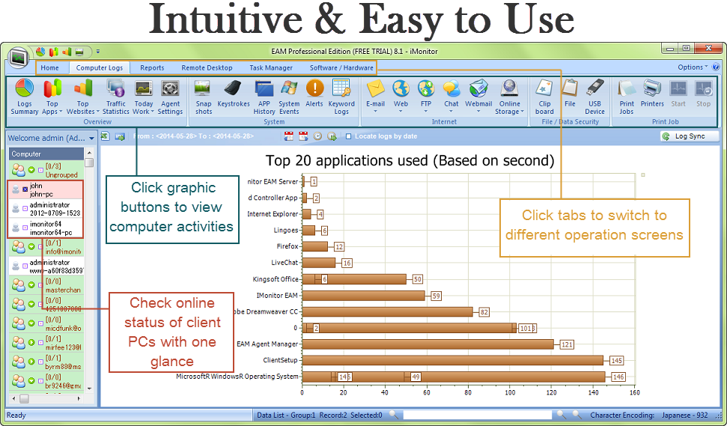Uncheck the john john-pc checkbox
Viewport: 727px width, 426px height.
pyautogui.click(x=25, y=189)
